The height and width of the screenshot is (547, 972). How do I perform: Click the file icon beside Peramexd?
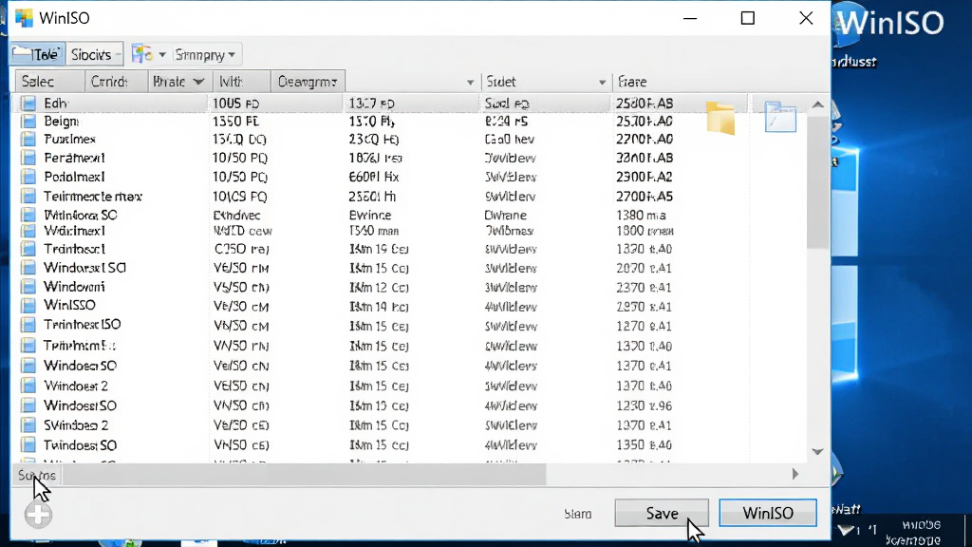pyautogui.click(x=28, y=158)
